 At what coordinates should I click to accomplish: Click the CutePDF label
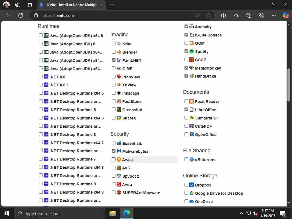pos(203,126)
